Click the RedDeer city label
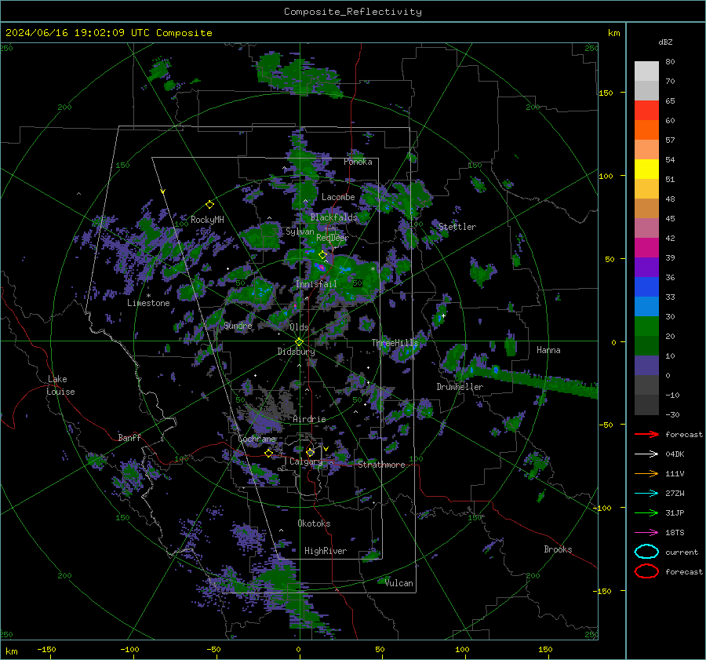706x660 pixels. (333, 238)
